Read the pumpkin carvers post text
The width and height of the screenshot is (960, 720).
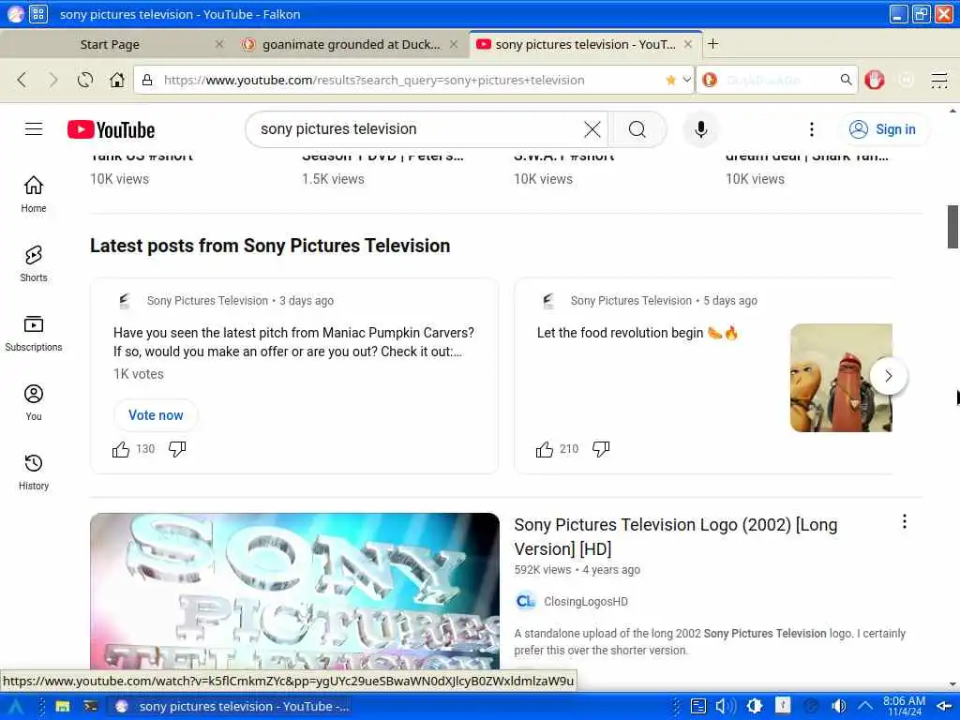click(293, 342)
